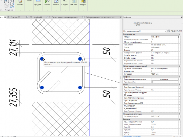This screenshot has width=183, height=137.
Task: Click the ARM_Длина стержня value 3757,0
Action: tap(165, 124)
